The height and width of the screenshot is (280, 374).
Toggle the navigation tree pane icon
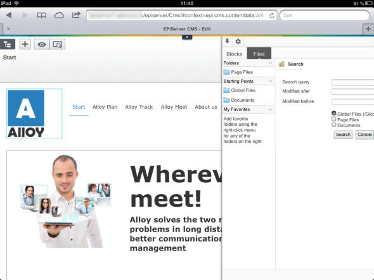pyautogui.click(x=8, y=44)
